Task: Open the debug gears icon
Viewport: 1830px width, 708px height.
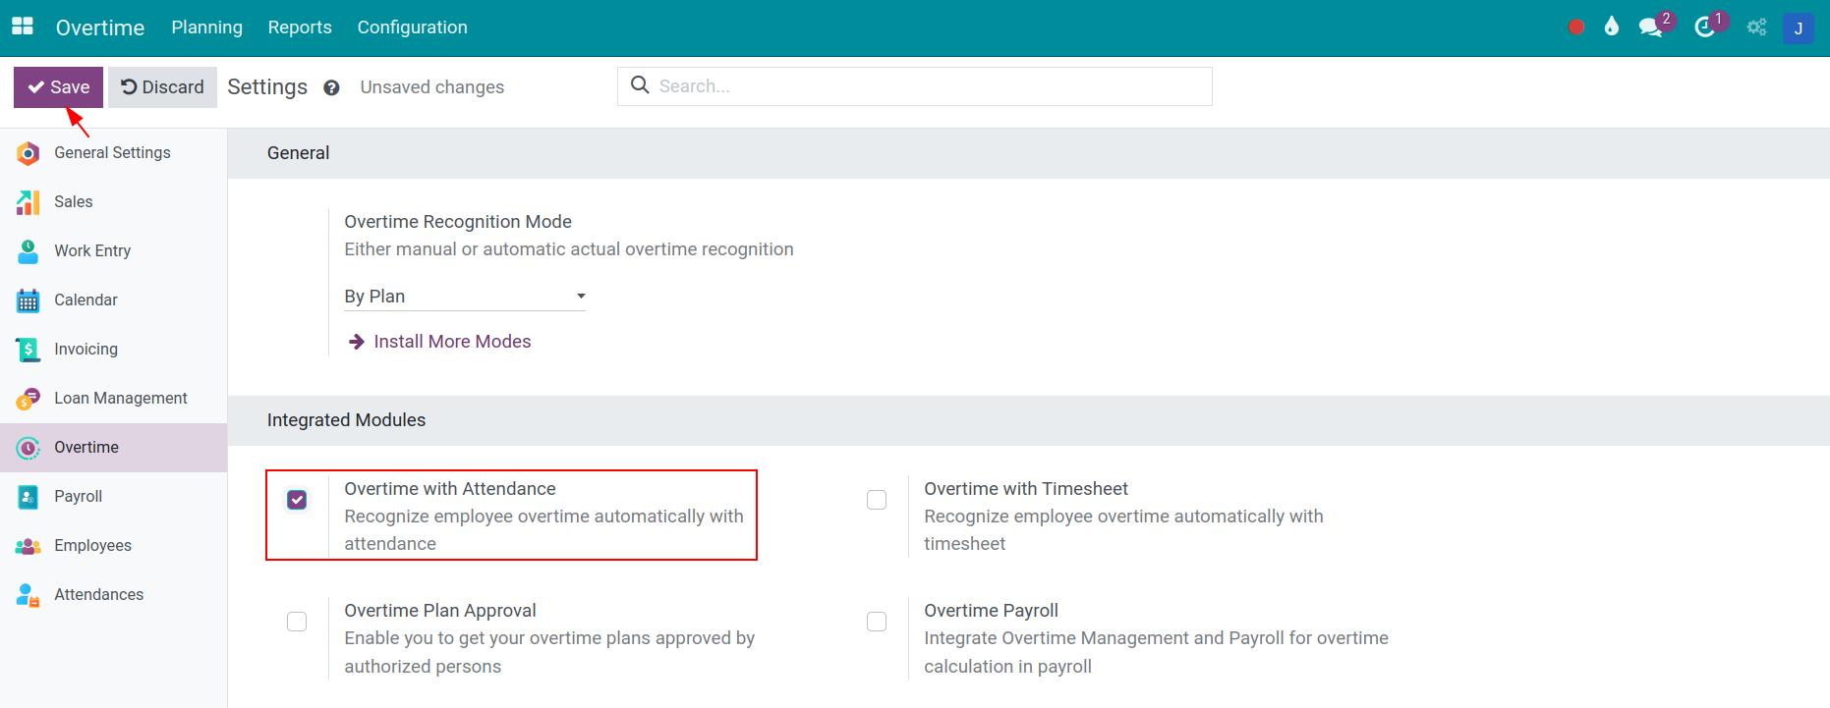Action: tap(1756, 27)
